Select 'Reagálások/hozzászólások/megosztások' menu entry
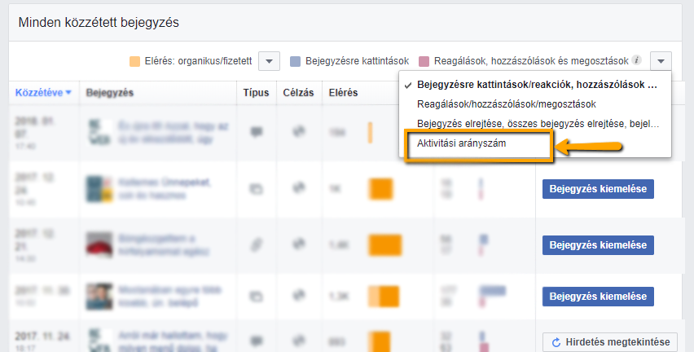694x352 pixels. coord(507,104)
